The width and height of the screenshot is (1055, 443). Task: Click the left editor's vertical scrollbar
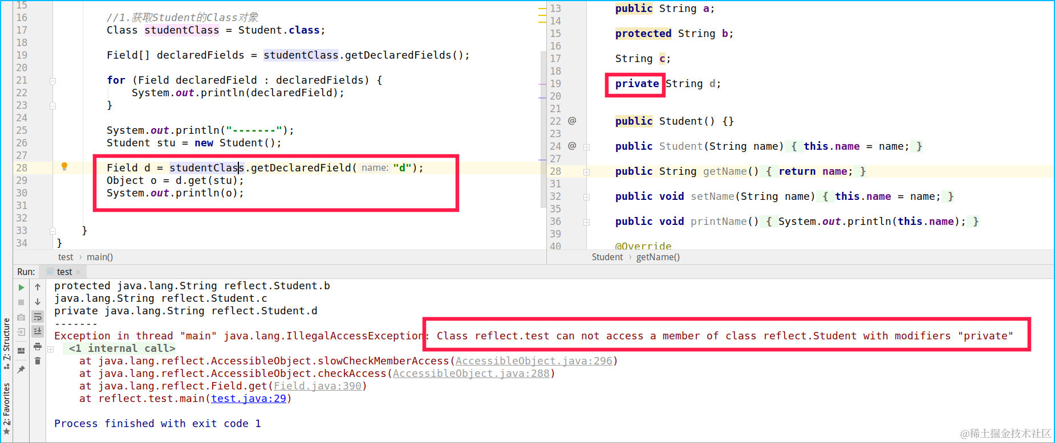click(543, 129)
